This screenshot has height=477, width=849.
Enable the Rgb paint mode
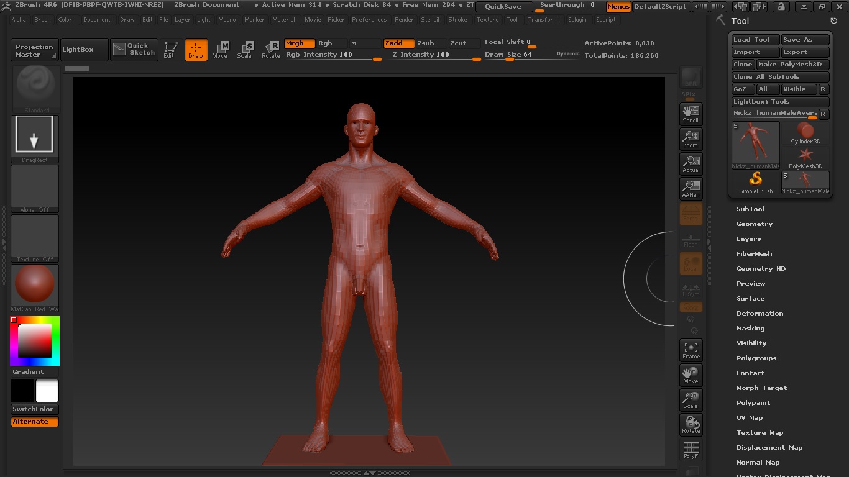click(325, 43)
